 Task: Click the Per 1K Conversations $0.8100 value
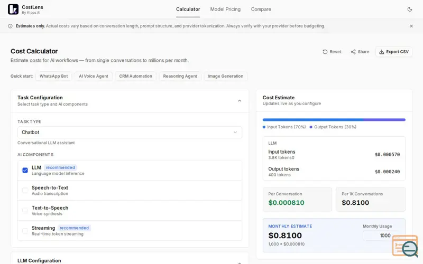(x=355, y=203)
